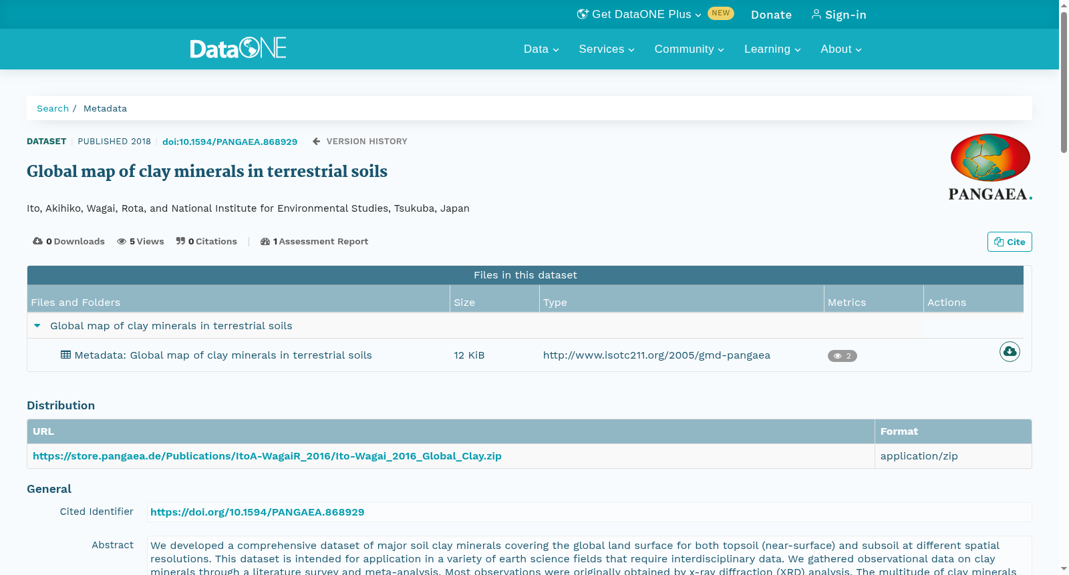Click the 12 KiB size cell
The height and width of the screenshot is (575, 1069).
click(x=469, y=355)
